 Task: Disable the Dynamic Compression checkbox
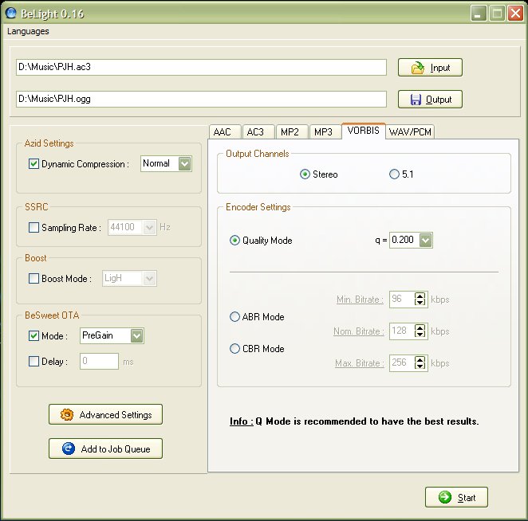pos(33,164)
